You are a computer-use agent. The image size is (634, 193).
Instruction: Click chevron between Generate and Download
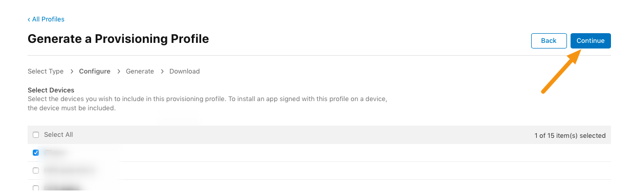pos(162,71)
